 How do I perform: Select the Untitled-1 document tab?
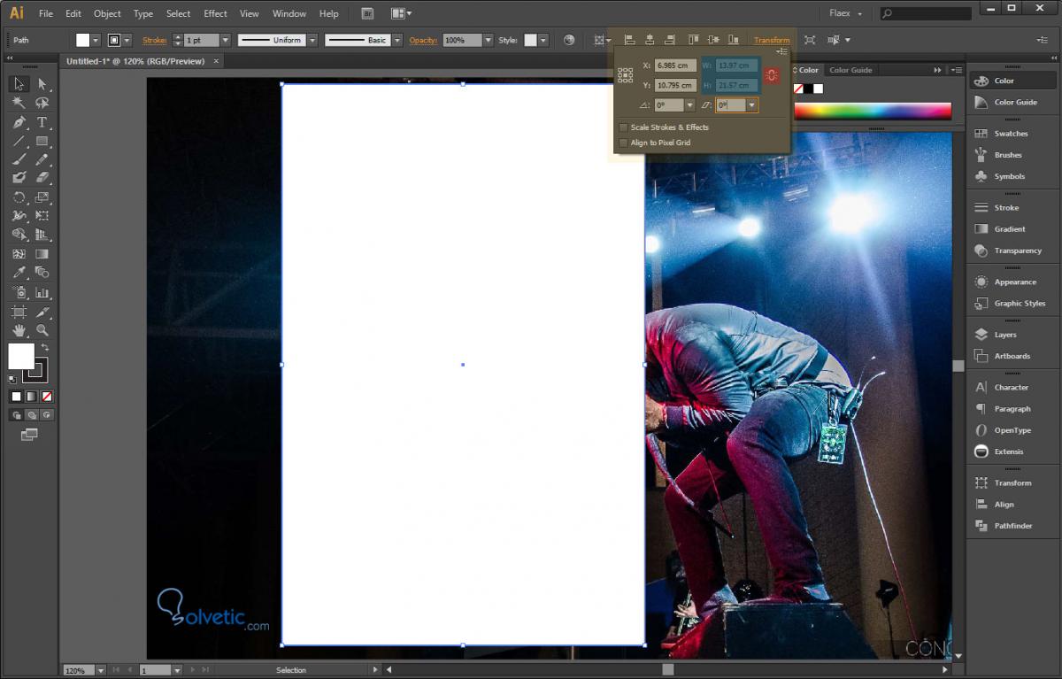135,61
